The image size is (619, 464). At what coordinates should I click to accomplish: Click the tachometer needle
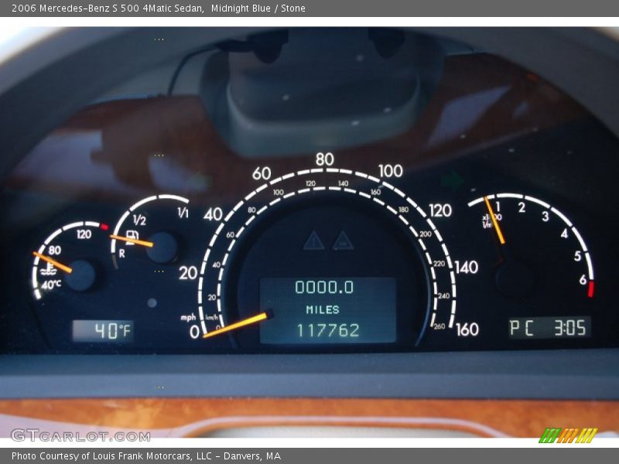(x=494, y=220)
